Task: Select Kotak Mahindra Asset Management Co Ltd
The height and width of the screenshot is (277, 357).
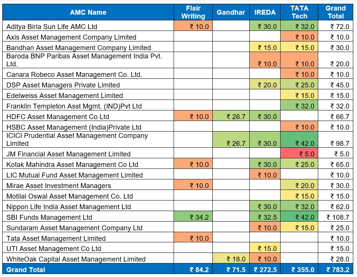Action: [72, 164]
